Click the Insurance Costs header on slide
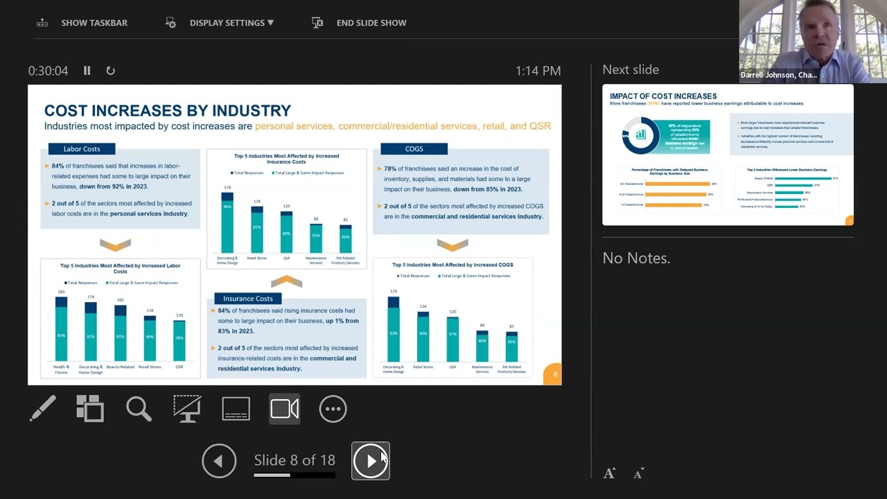This screenshot has height=499, width=887. (248, 299)
